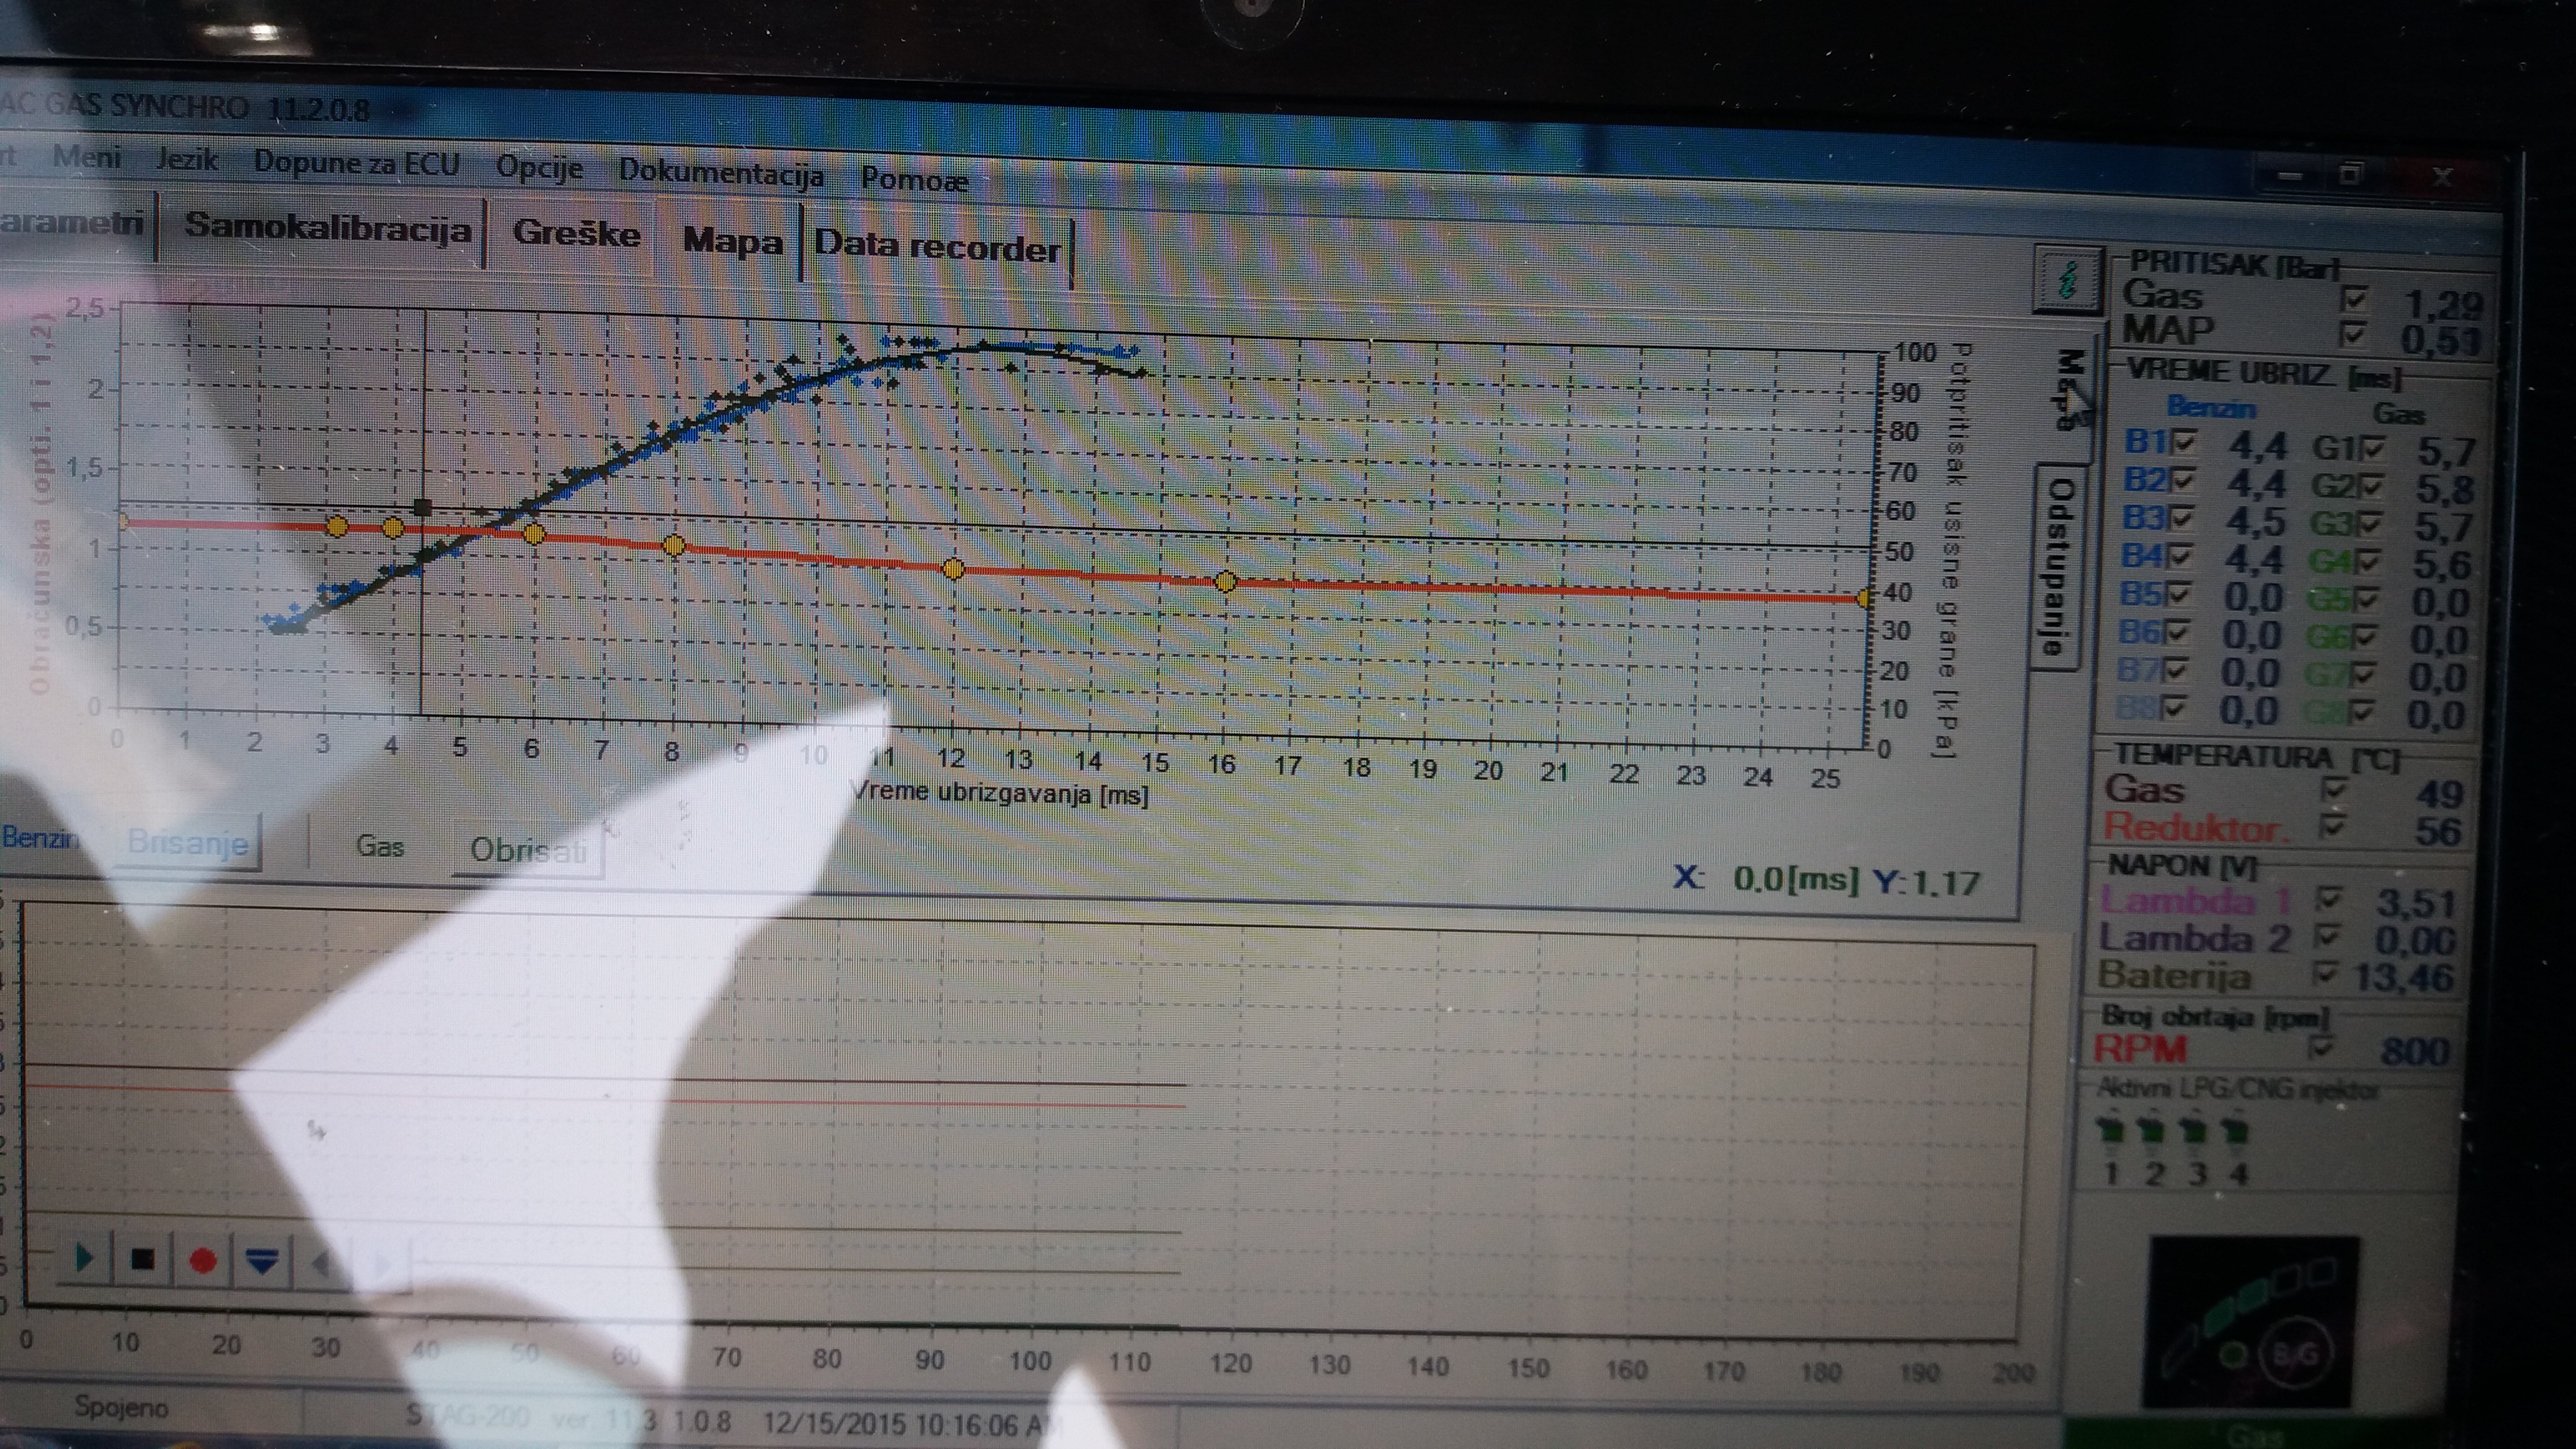Click the Spojeno status bar text
Image resolution: width=2576 pixels, height=1449 pixels.
pos(122,1407)
